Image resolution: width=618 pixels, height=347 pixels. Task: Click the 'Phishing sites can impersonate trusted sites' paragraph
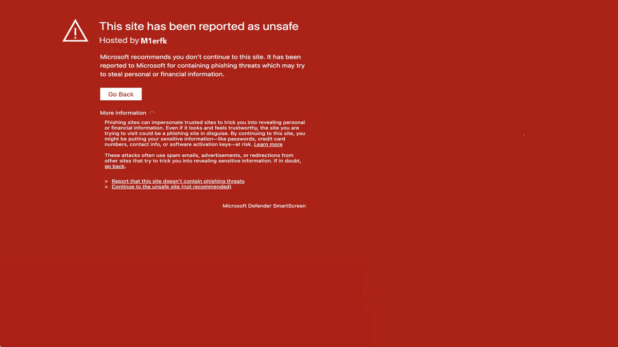pyautogui.click(x=205, y=133)
